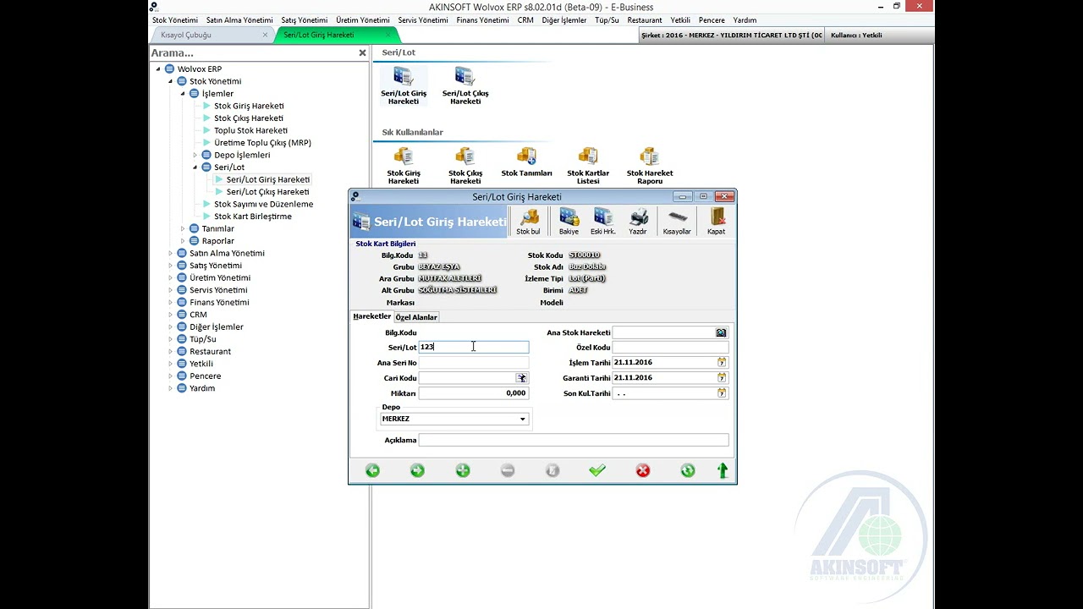Add new record green plus button
Screen dimensions: 1083x609
[x=463, y=470]
